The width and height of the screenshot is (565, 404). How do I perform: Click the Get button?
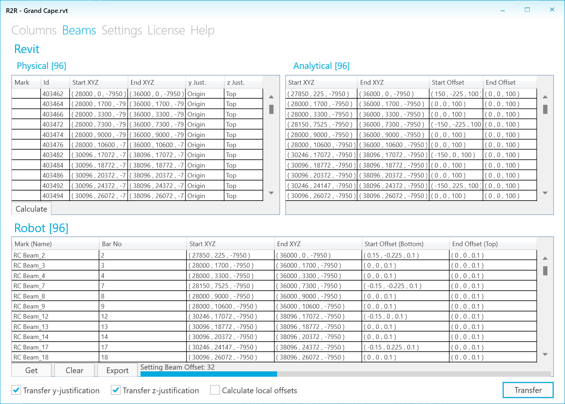pos(32,370)
